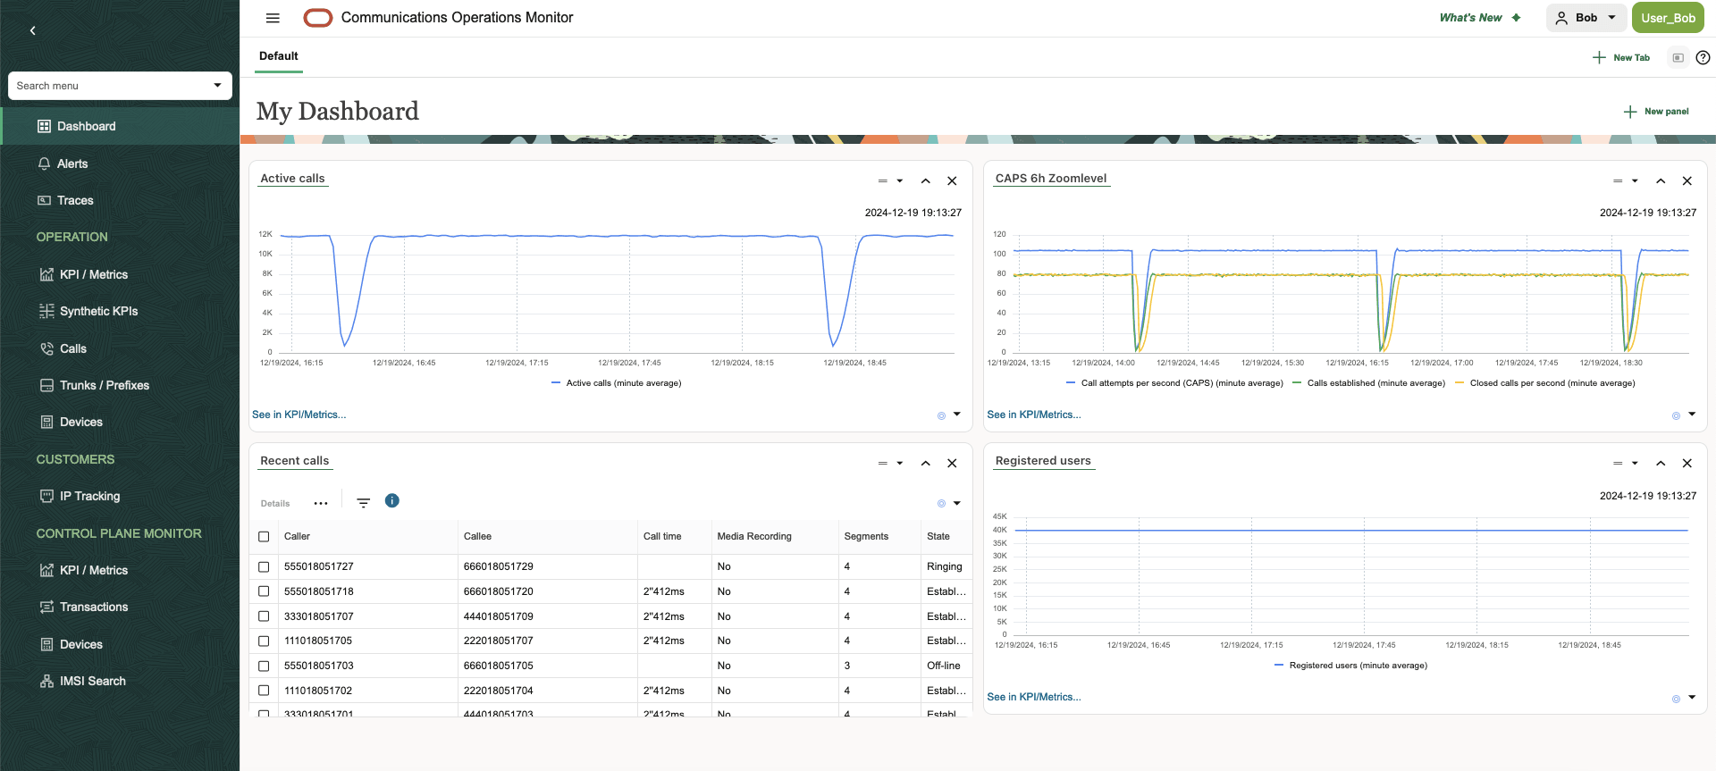Viewport: 1716px width, 771px height.
Task: Toggle the Calls established green legend entry
Action: coord(1368,383)
